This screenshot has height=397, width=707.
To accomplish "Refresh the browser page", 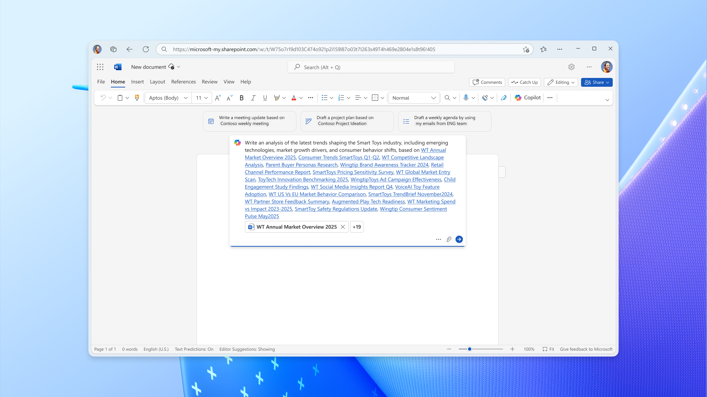I will pyautogui.click(x=146, y=49).
